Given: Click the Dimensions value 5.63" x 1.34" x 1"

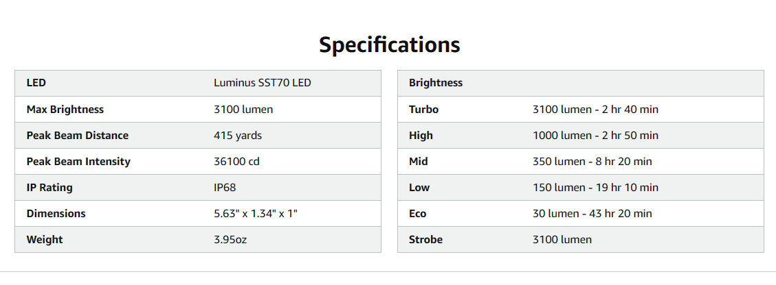Looking at the screenshot, I should 256,213.
